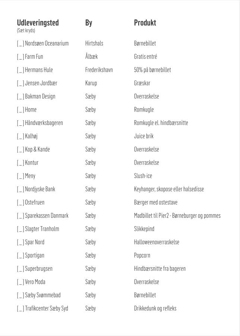Select the Nordjyske Bank checkbox

20,189
